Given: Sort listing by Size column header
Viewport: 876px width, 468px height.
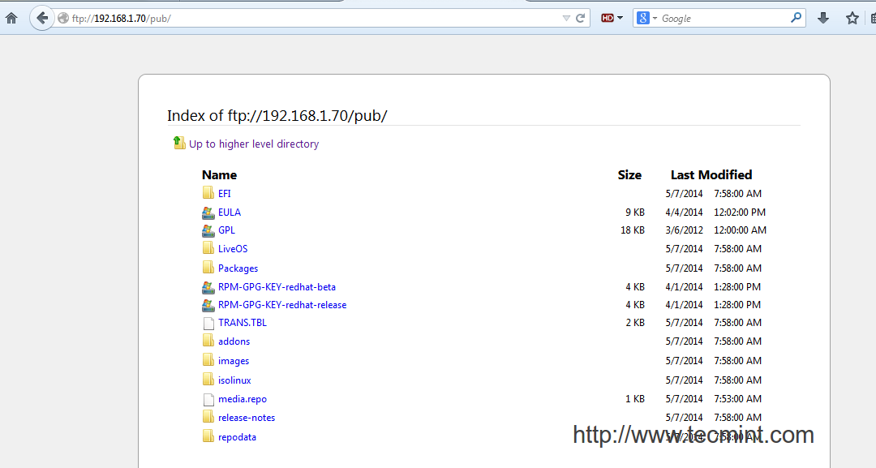Looking at the screenshot, I should coord(629,175).
